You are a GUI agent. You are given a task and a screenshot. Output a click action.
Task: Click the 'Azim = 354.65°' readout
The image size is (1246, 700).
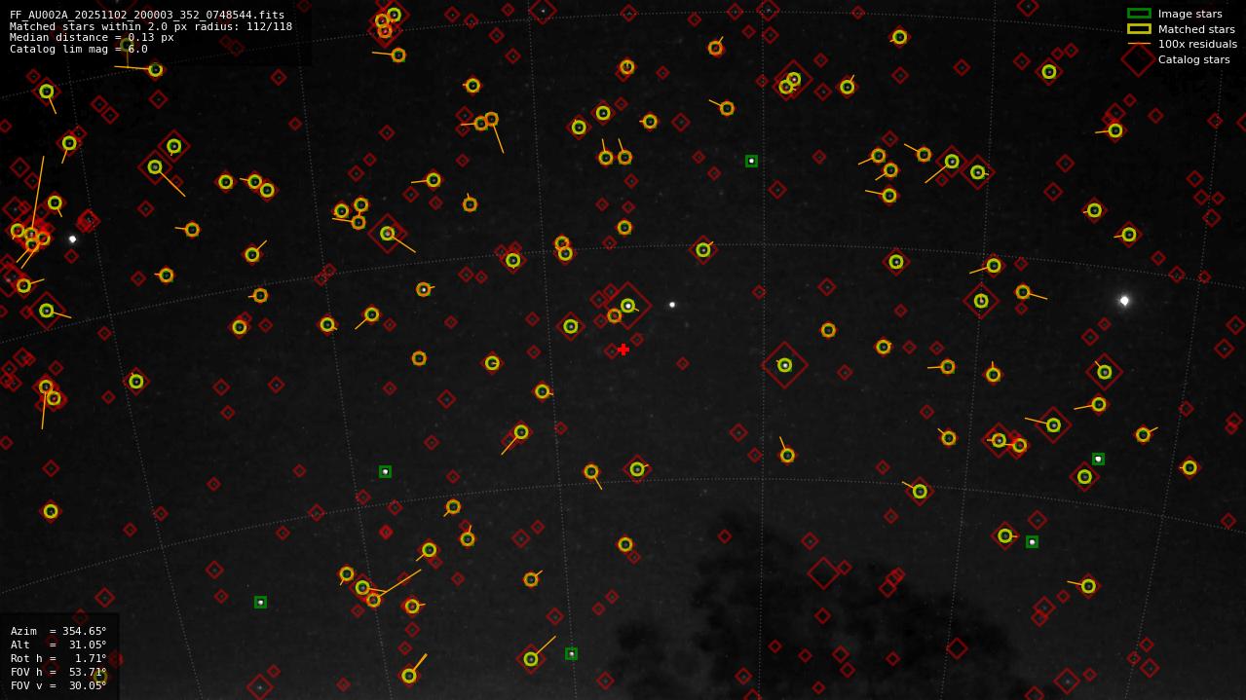click(58, 631)
